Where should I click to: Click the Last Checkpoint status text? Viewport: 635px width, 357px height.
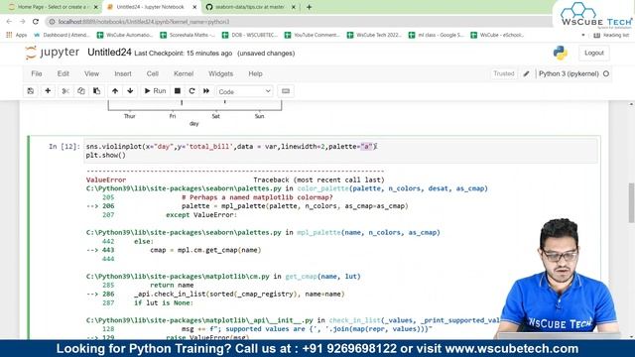click(x=183, y=54)
